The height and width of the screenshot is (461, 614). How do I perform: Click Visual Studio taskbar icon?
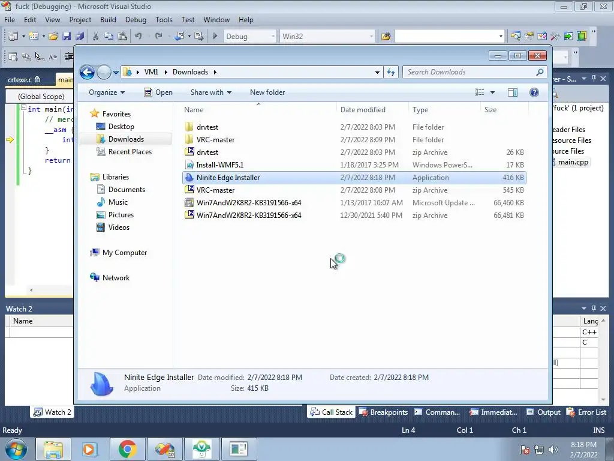point(164,449)
